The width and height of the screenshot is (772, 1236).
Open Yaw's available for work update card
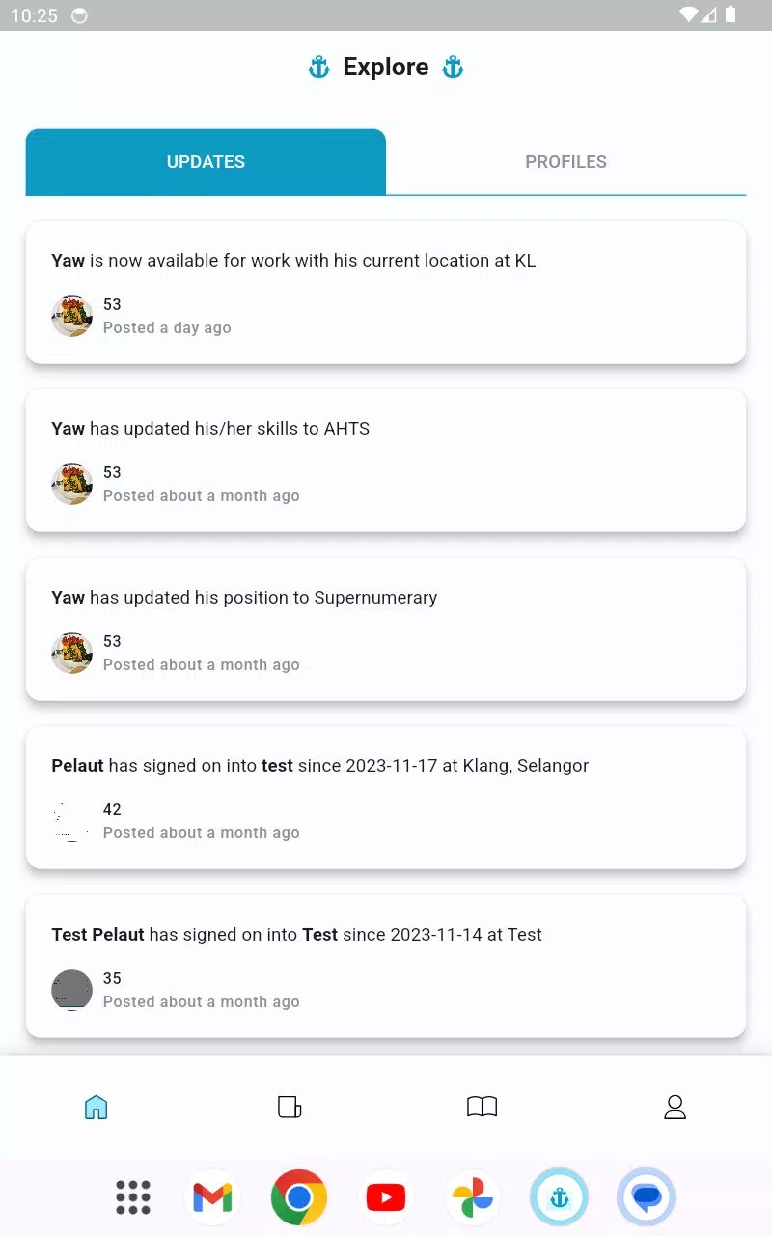(x=386, y=293)
